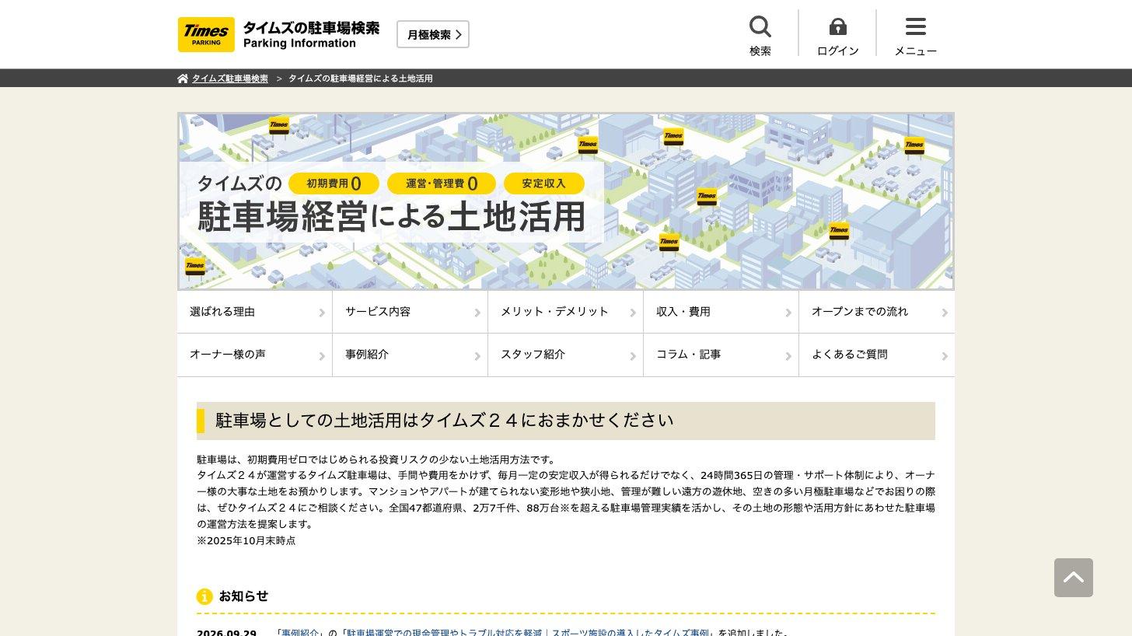
Task: Click タイムズの駐車場検索 Parking Information title
Action: (311, 35)
